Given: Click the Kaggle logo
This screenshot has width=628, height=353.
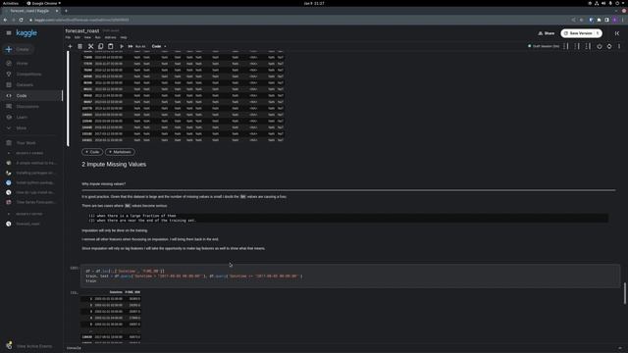Looking at the screenshot, I should (26, 32).
